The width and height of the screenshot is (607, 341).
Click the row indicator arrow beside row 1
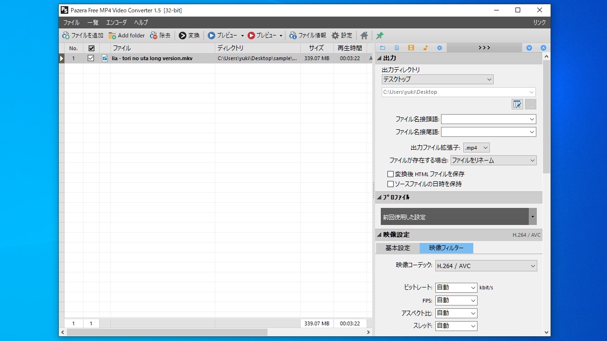click(62, 58)
